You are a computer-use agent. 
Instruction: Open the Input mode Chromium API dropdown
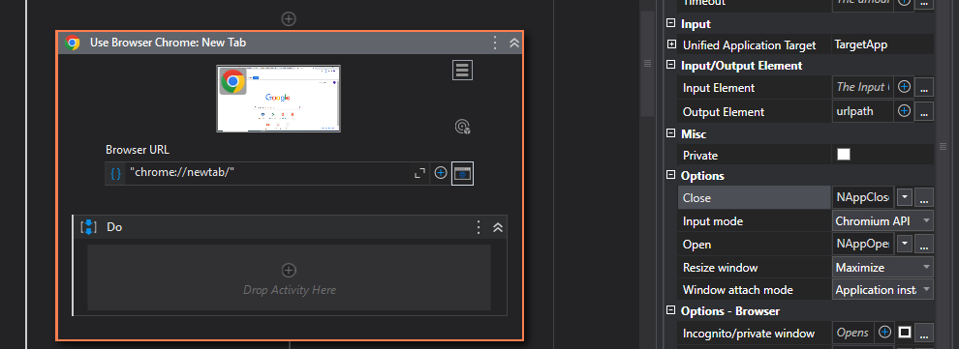[x=882, y=220]
